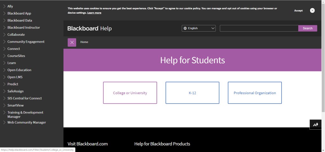This screenshot has width=325, height=152.
Task: Click the Learn more cookie link
Action: 94,13
